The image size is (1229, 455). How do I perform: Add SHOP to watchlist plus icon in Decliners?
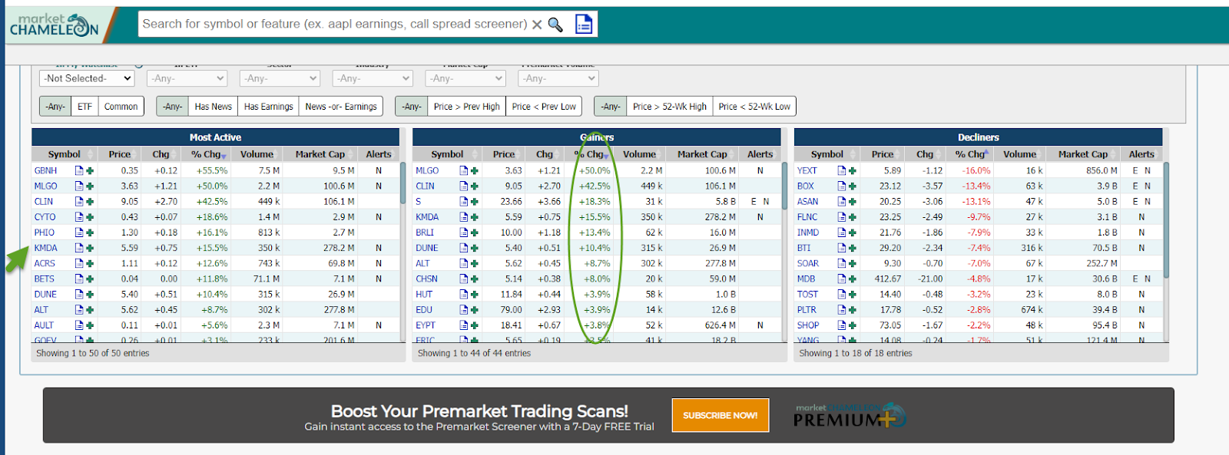click(852, 325)
